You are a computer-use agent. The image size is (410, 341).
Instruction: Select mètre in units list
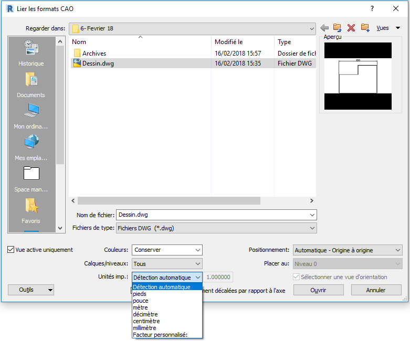click(167, 307)
